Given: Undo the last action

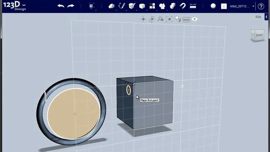Looking at the screenshot, I should point(61,6).
